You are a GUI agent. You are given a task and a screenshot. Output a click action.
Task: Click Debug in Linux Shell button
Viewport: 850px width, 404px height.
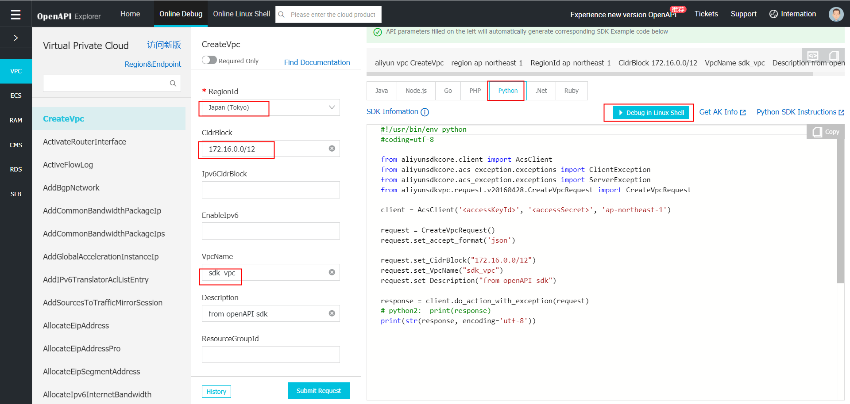(x=651, y=113)
